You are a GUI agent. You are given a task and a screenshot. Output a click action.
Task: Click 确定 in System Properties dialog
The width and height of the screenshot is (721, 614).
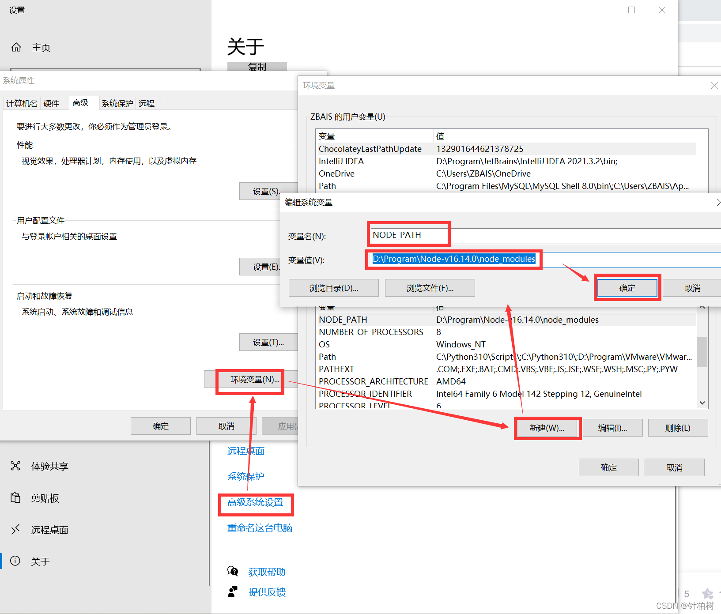point(161,426)
